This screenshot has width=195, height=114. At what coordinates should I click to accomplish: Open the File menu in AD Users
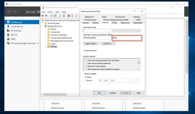(43, 12)
